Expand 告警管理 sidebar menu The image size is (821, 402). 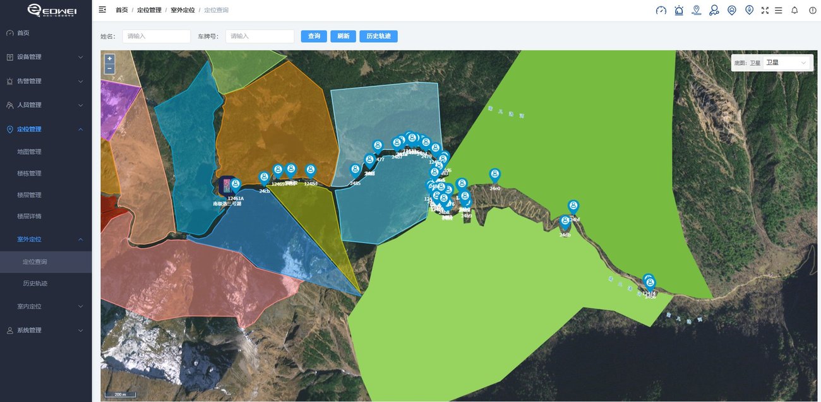45,81
